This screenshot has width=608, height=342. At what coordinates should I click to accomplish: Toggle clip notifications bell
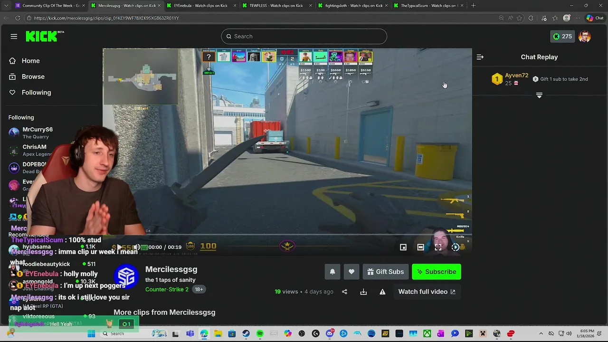(332, 272)
